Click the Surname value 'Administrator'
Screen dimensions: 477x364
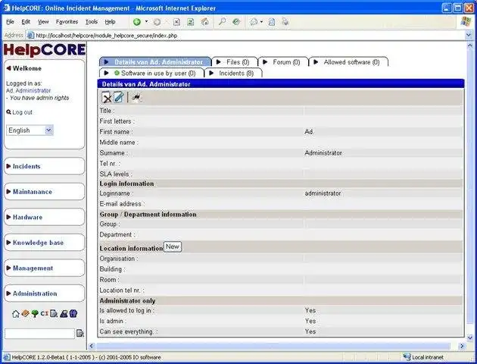[x=323, y=153]
